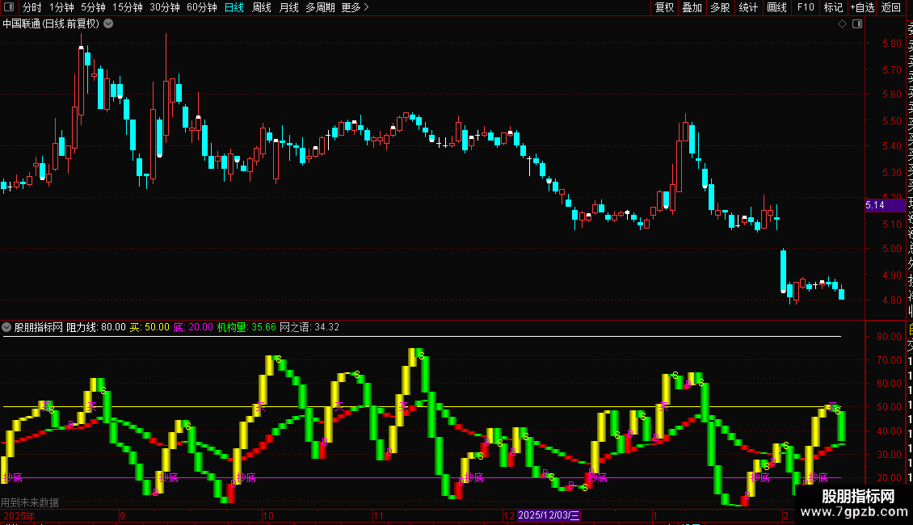Open the 统计 statistics tool
This screenshot has width=913, height=525.
tap(748, 7)
